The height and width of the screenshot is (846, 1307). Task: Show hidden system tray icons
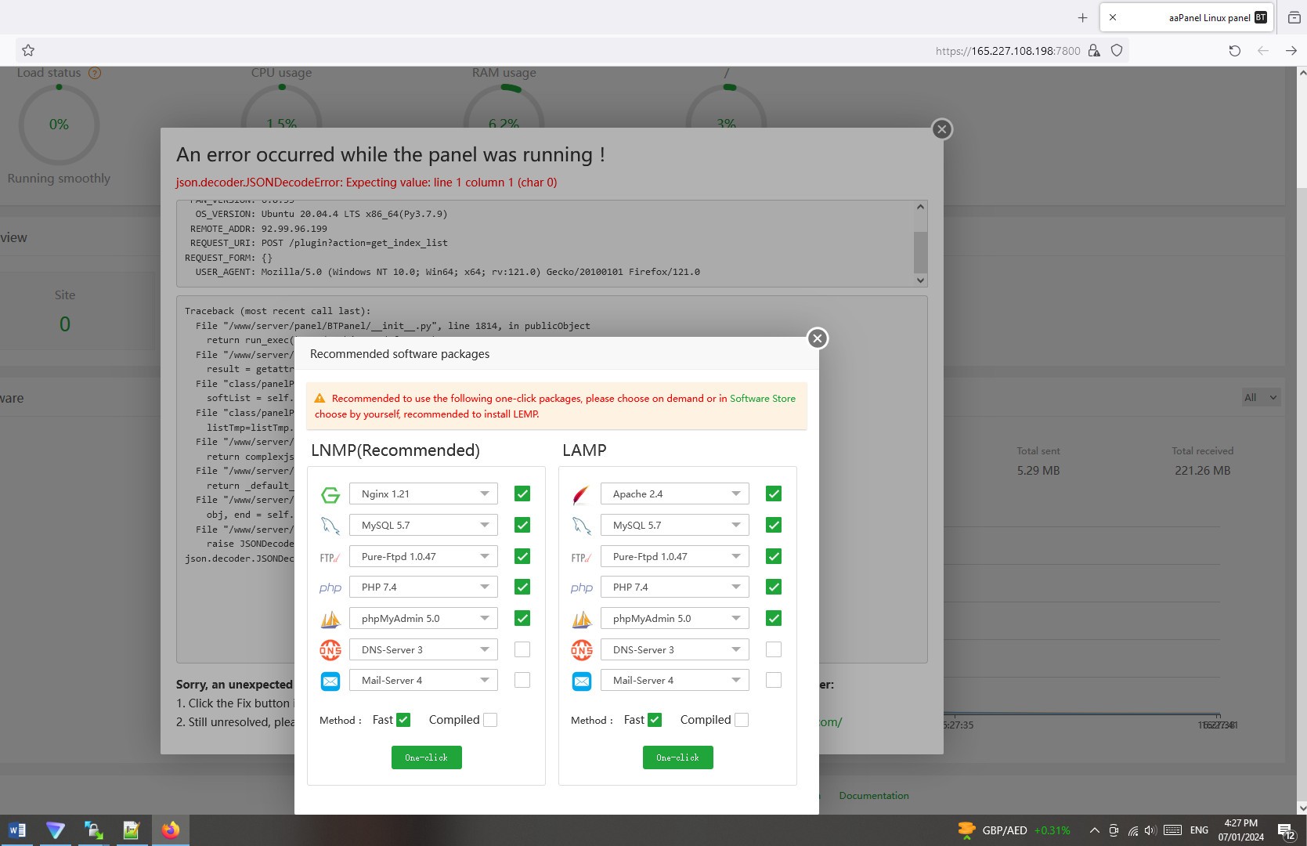(1094, 830)
